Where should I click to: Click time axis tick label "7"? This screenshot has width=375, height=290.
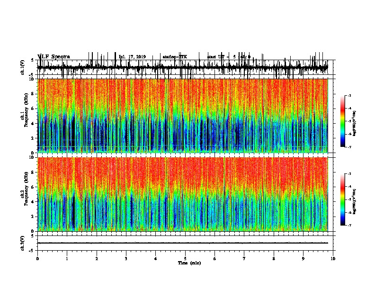point(244,259)
